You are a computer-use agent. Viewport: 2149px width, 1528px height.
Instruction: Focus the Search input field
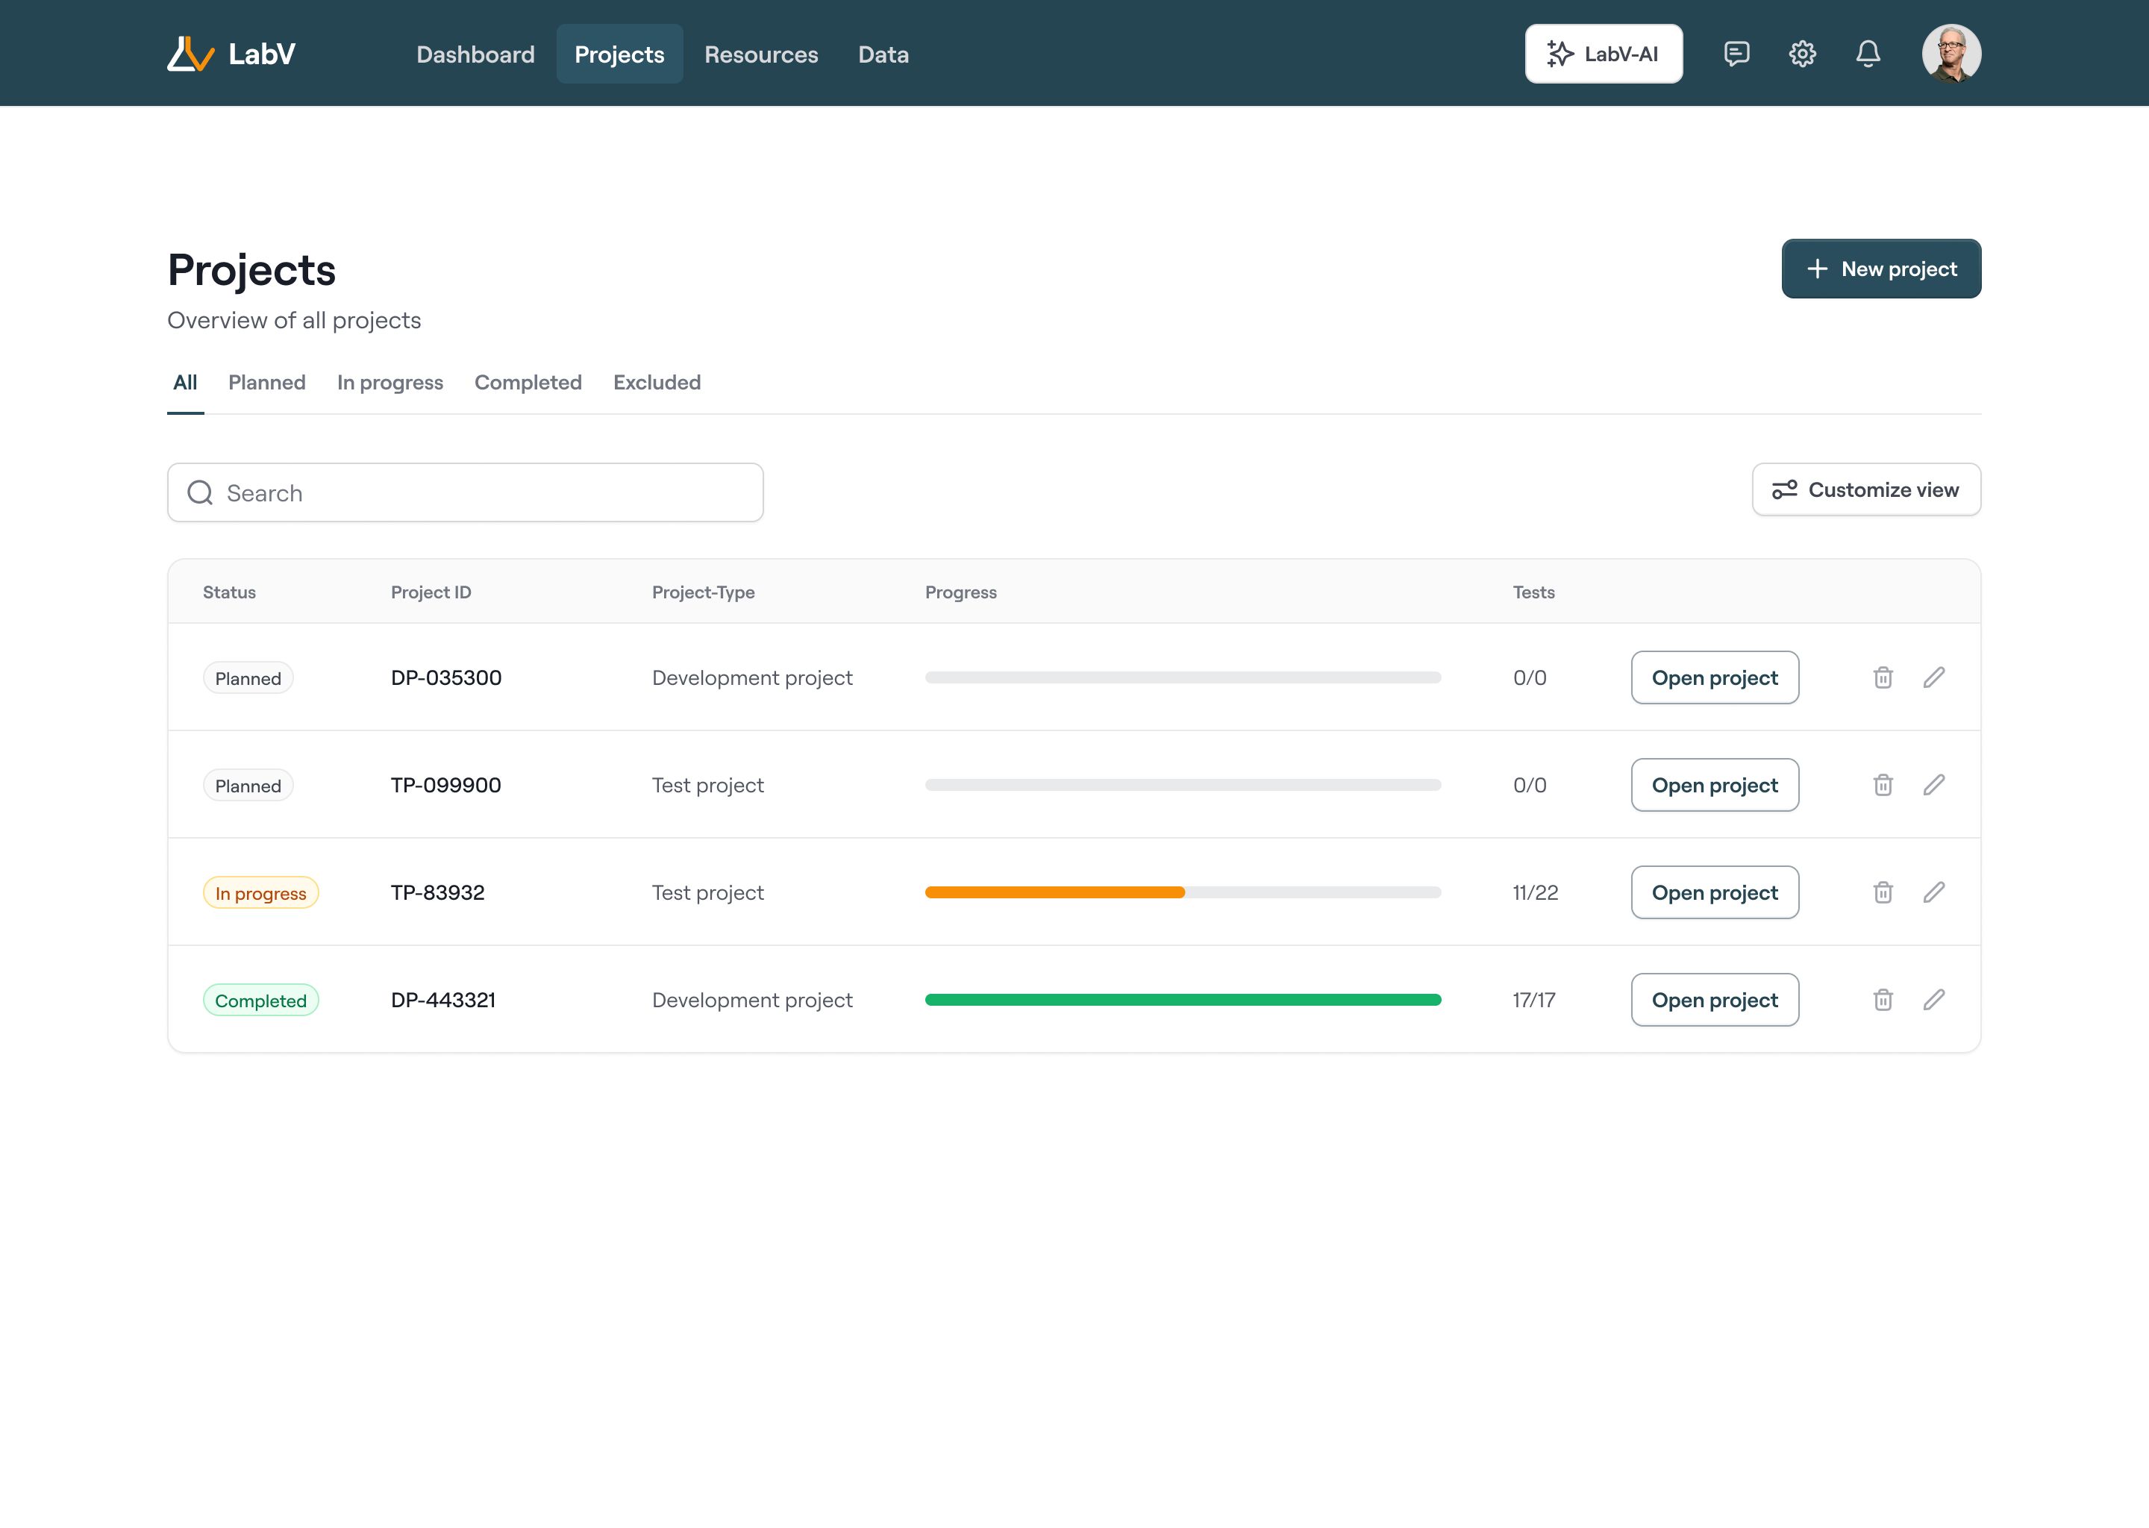(x=466, y=493)
